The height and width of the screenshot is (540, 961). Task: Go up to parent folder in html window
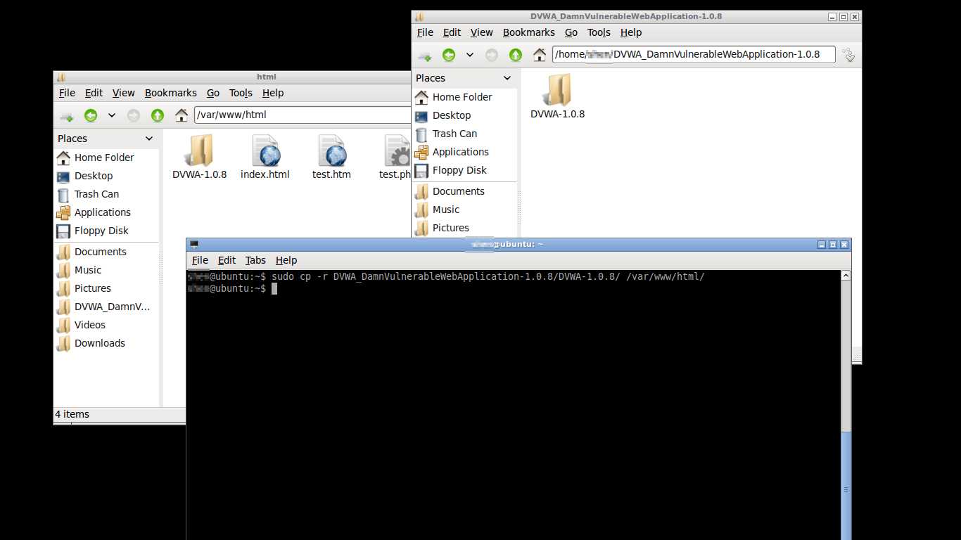[158, 115]
